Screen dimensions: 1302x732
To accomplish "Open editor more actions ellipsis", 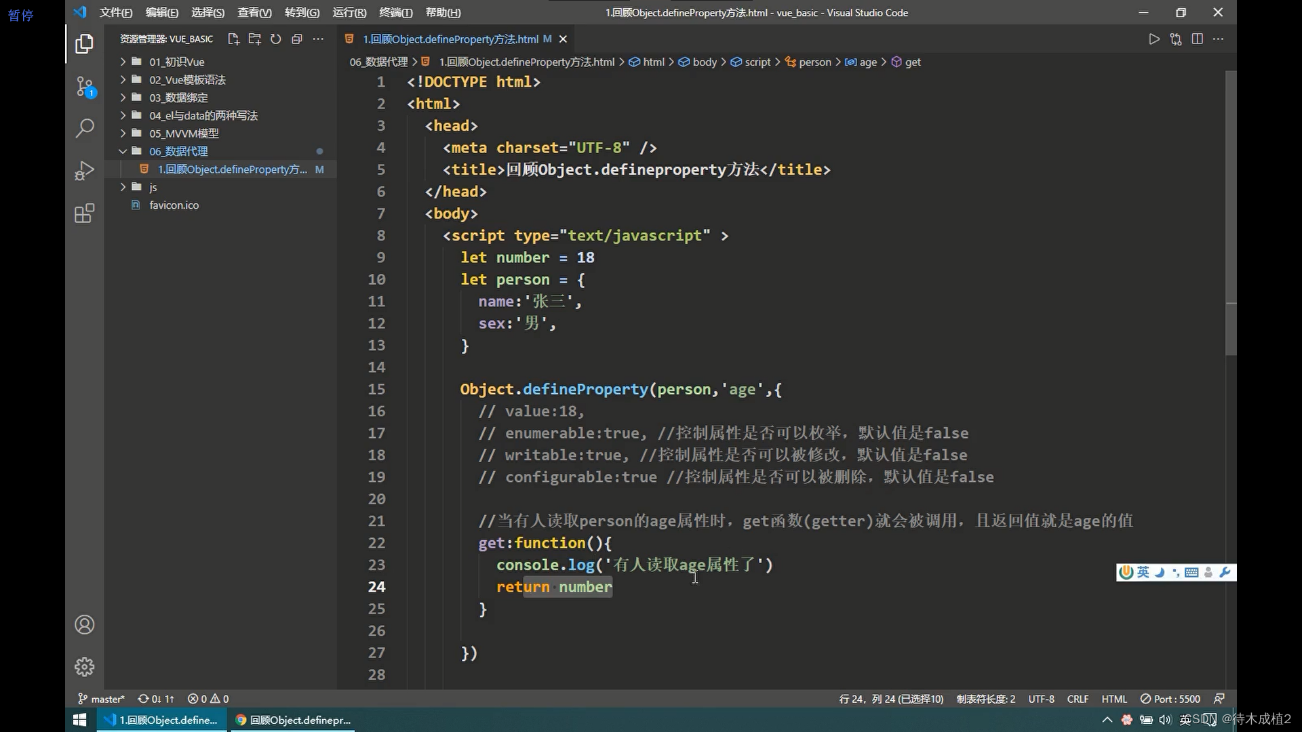I will 1219,39.
